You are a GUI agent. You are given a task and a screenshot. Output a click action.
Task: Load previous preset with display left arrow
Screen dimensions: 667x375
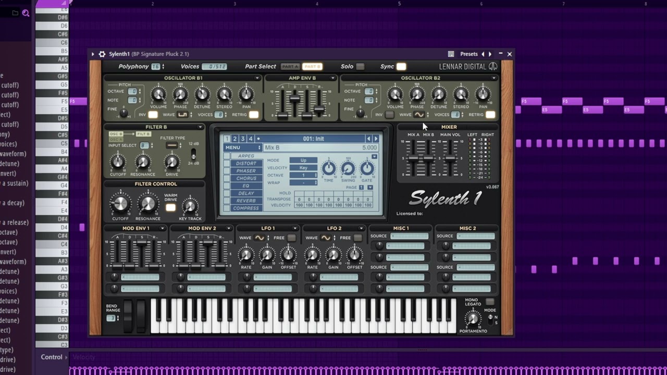tap(368, 139)
